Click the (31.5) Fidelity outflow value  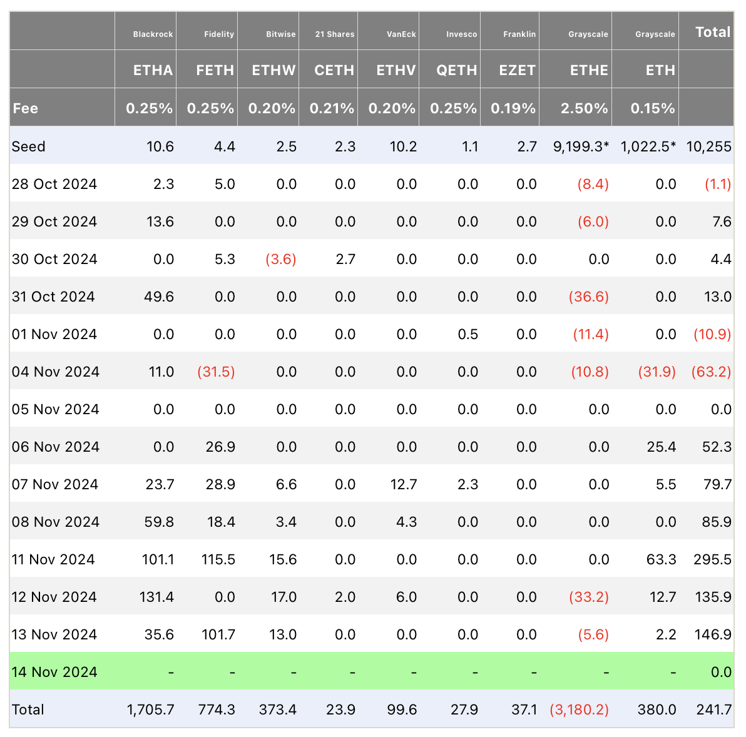[216, 372]
